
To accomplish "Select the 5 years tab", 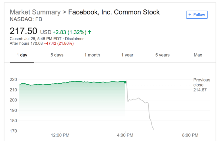I will point(162,55).
